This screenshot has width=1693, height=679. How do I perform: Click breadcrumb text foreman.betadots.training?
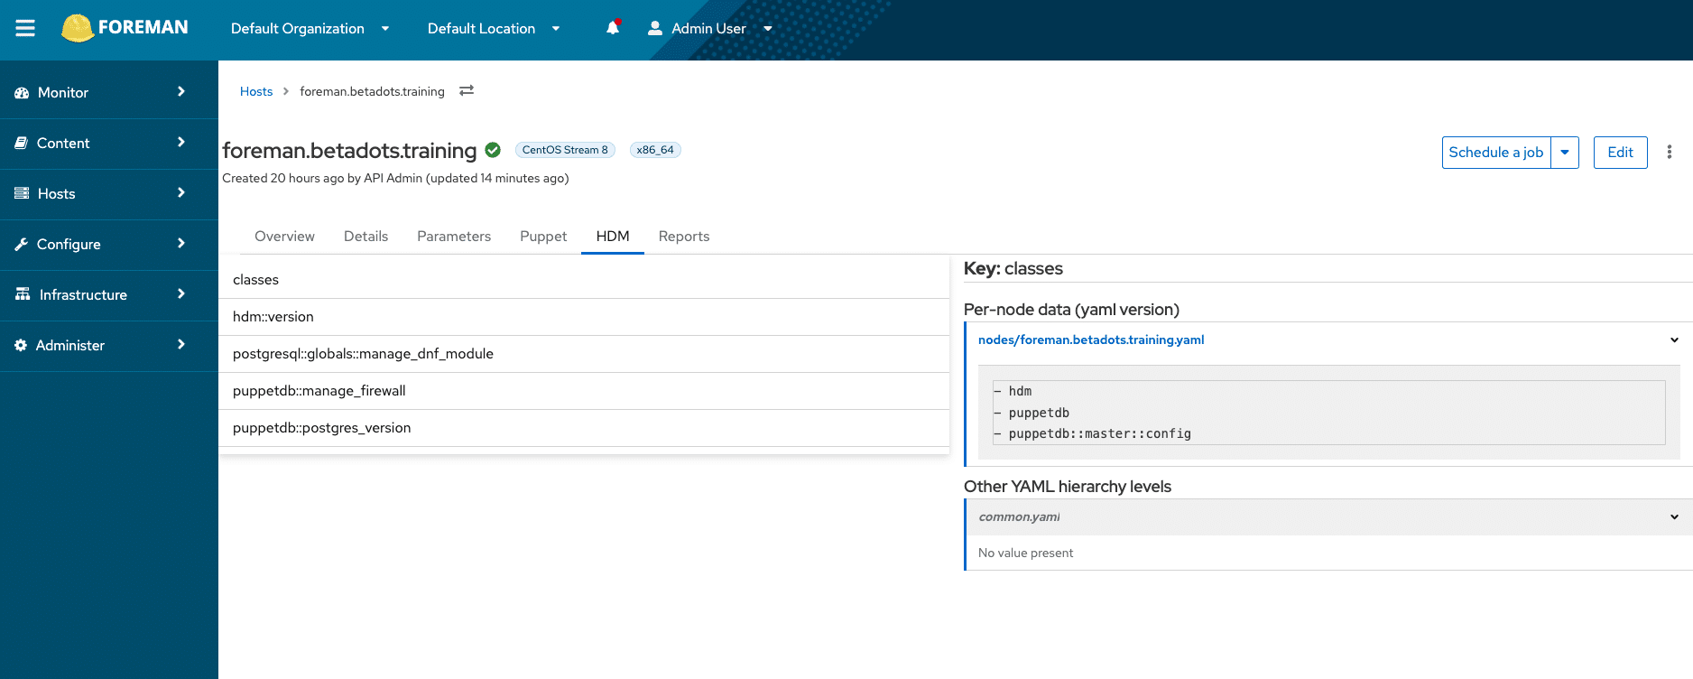tap(372, 91)
